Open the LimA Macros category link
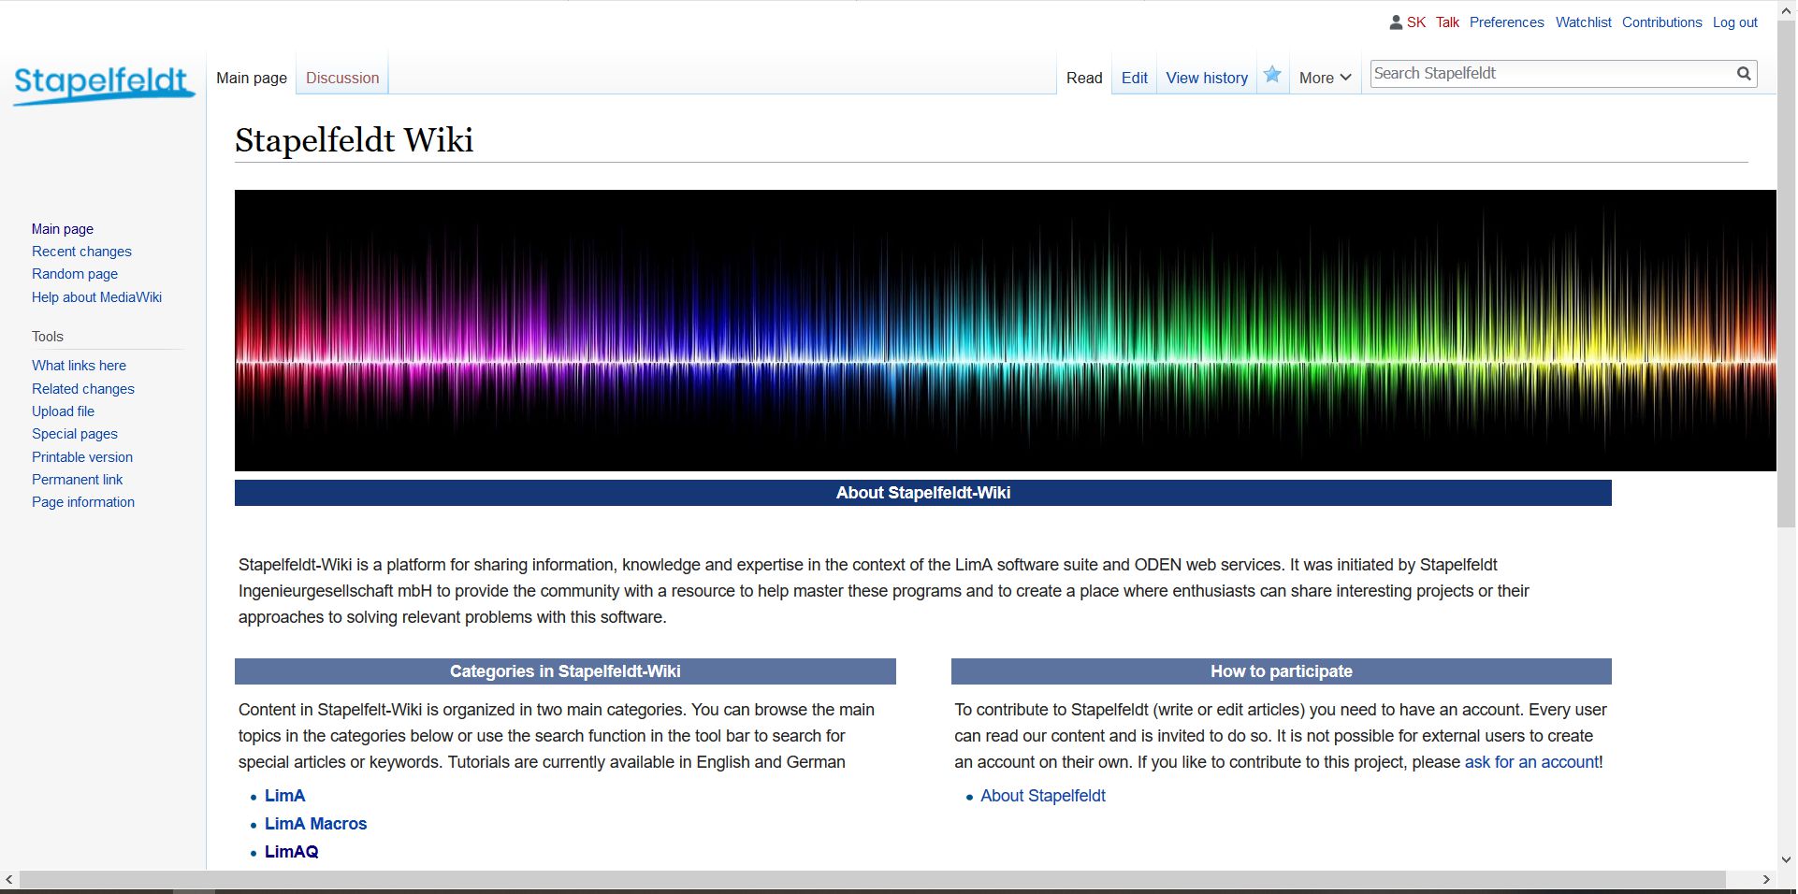This screenshot has height=894, width=1798. pos(315,824)
